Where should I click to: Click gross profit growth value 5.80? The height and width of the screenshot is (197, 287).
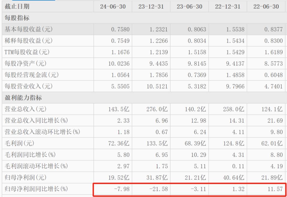123,155
